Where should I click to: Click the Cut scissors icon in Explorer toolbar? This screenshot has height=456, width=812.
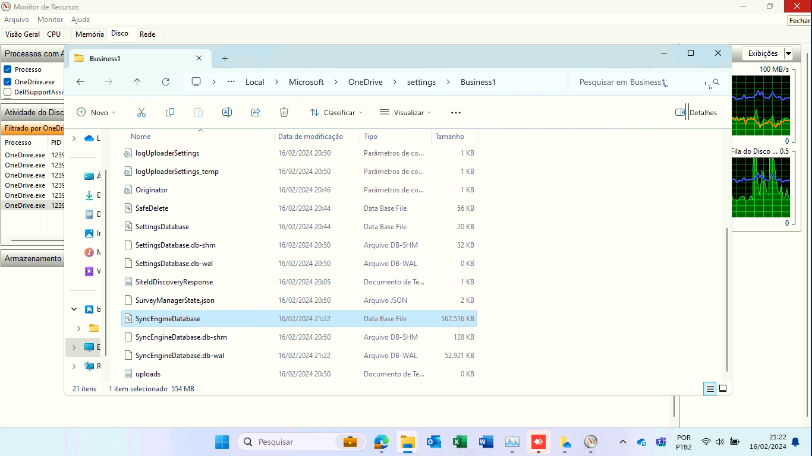(141, 112)
